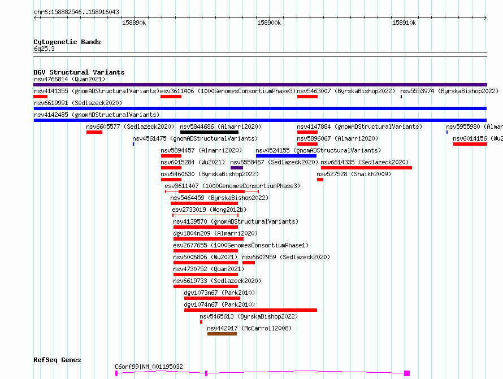This screenshot has height=379, width=503.
Task: Click nsv6014156 variant label
Action: 478,138
